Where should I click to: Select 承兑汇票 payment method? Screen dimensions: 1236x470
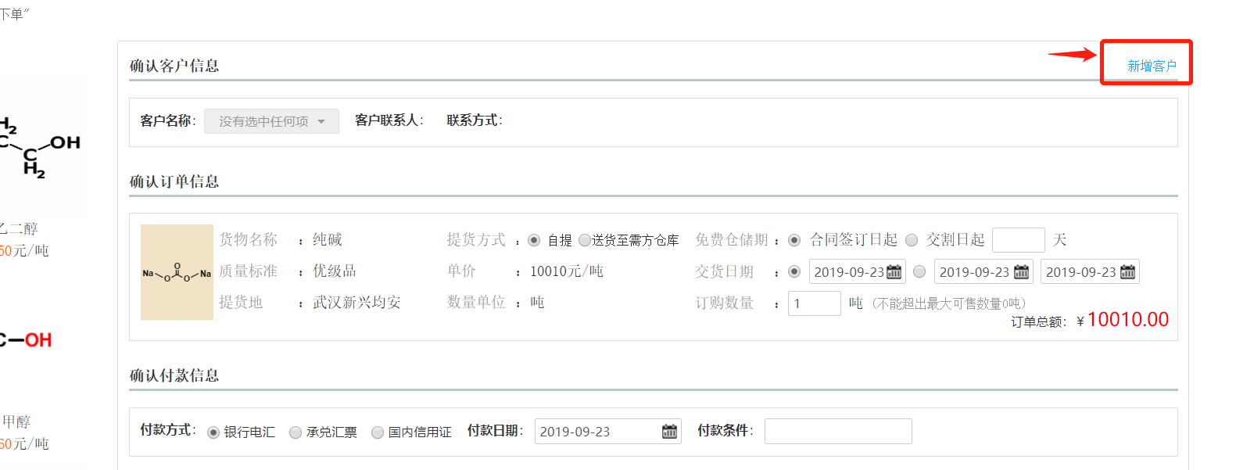(x=296, y=432)
